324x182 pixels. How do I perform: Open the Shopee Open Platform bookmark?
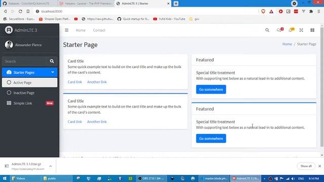(55, 19)
